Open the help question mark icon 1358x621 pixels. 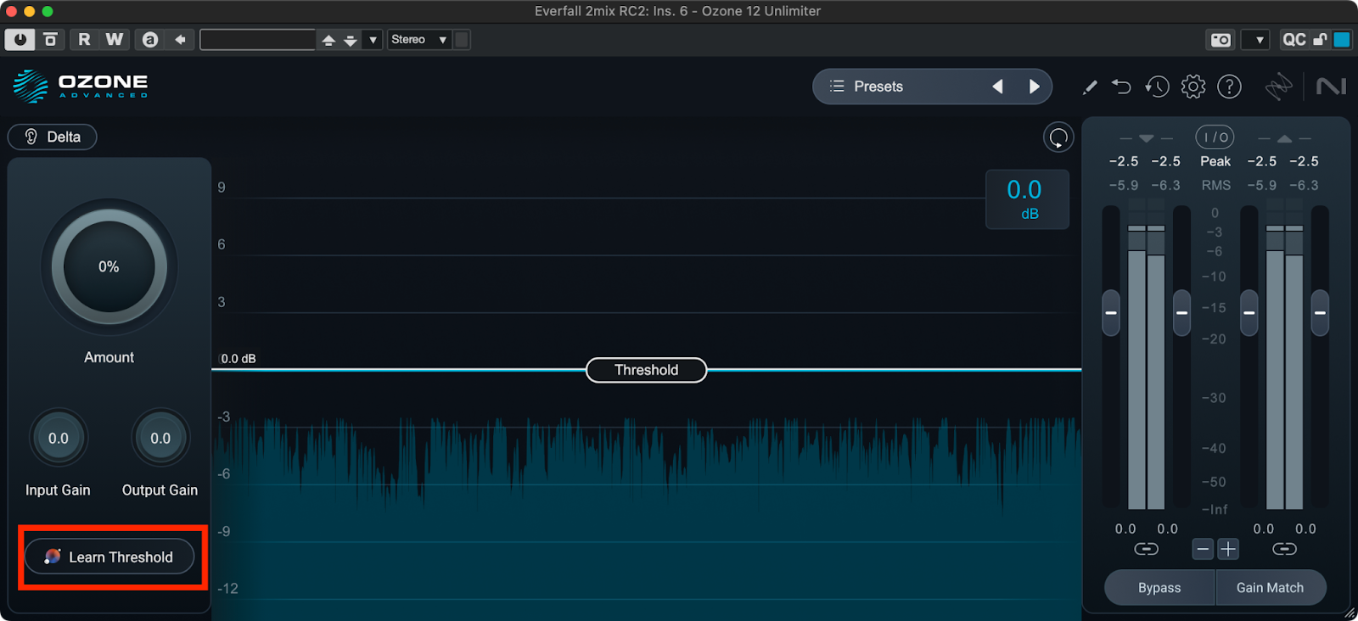click(x=1229, y=87)
